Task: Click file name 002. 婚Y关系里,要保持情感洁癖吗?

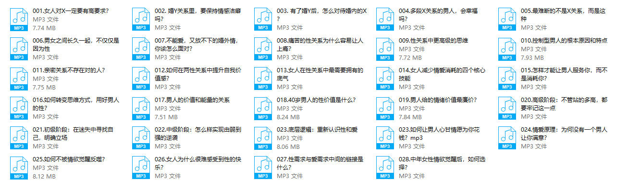Action: pyautogui.click(x=198, y=15)
